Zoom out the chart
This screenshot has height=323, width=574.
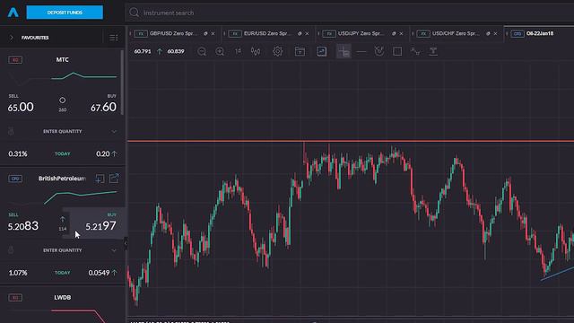(201, 52)
